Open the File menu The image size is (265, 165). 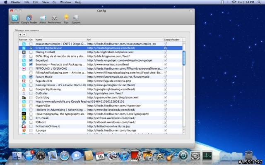(26, 2)
